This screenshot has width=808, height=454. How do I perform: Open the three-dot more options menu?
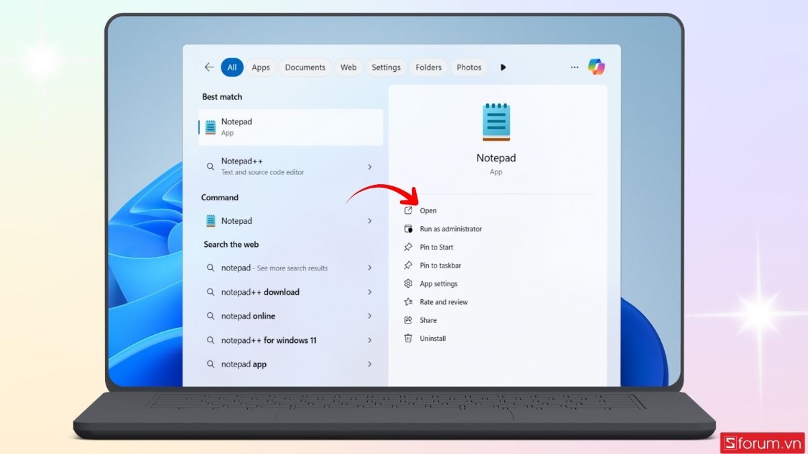pyautogui.click(x=574, y=67)
